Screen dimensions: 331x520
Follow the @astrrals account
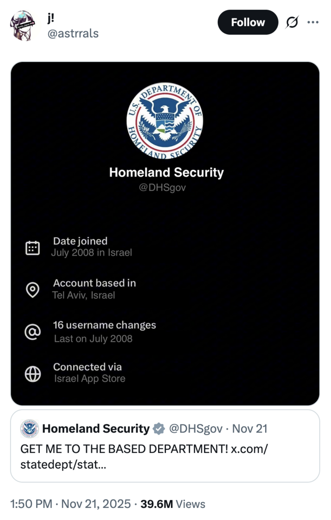[248, 22]
